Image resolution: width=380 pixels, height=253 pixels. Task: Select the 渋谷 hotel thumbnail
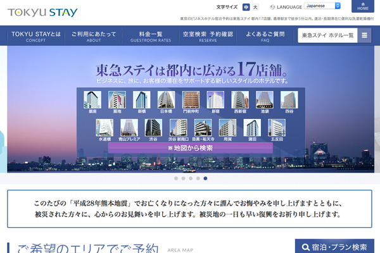(153, 128)
